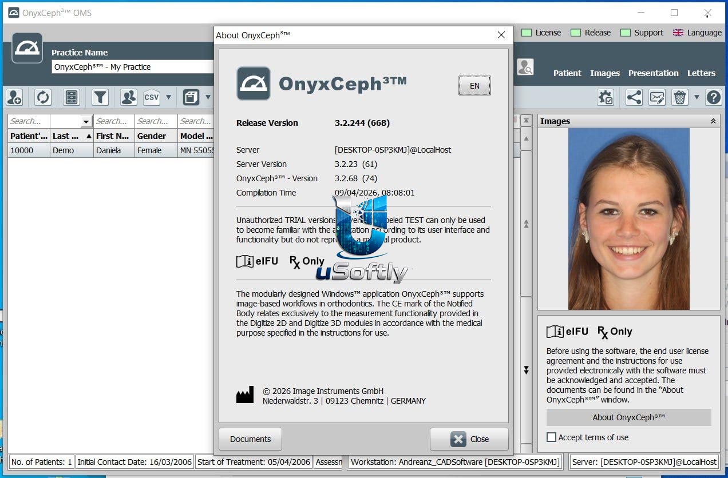Collapse the Images panel with double chevron
This screenshot has width=728, height=478.
(x=713, y=121)
